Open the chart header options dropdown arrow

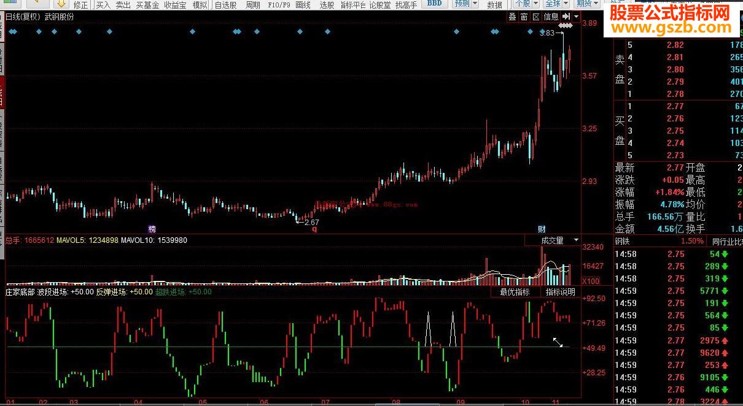pos(576,17)
